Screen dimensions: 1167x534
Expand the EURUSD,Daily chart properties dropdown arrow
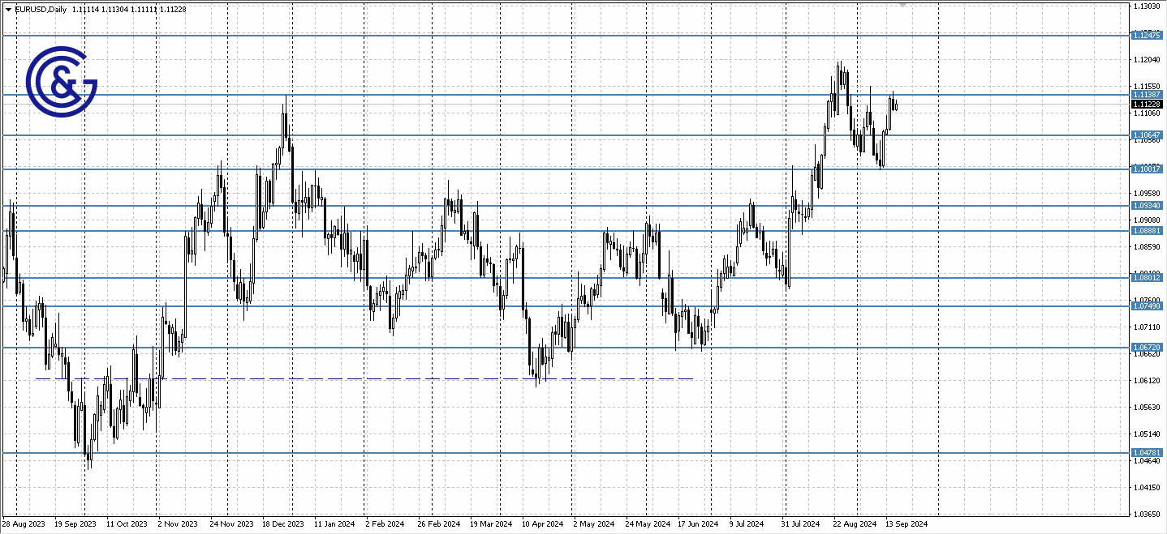click(x=8, y=9)
